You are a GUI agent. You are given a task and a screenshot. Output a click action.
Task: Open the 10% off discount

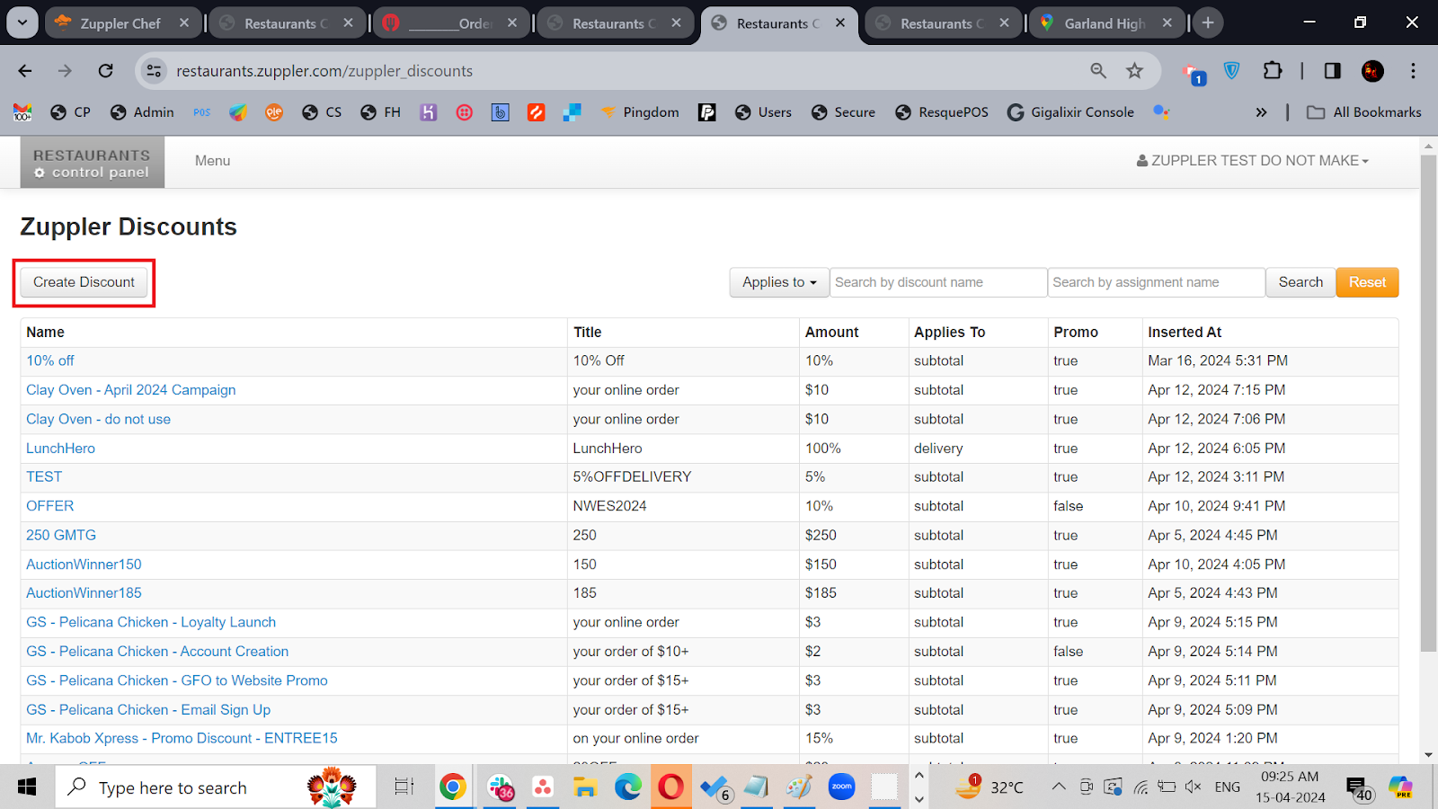click(50, 360)
